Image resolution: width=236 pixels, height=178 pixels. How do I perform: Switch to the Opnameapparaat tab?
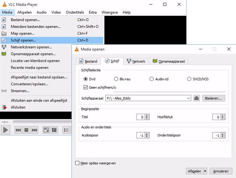169,61
